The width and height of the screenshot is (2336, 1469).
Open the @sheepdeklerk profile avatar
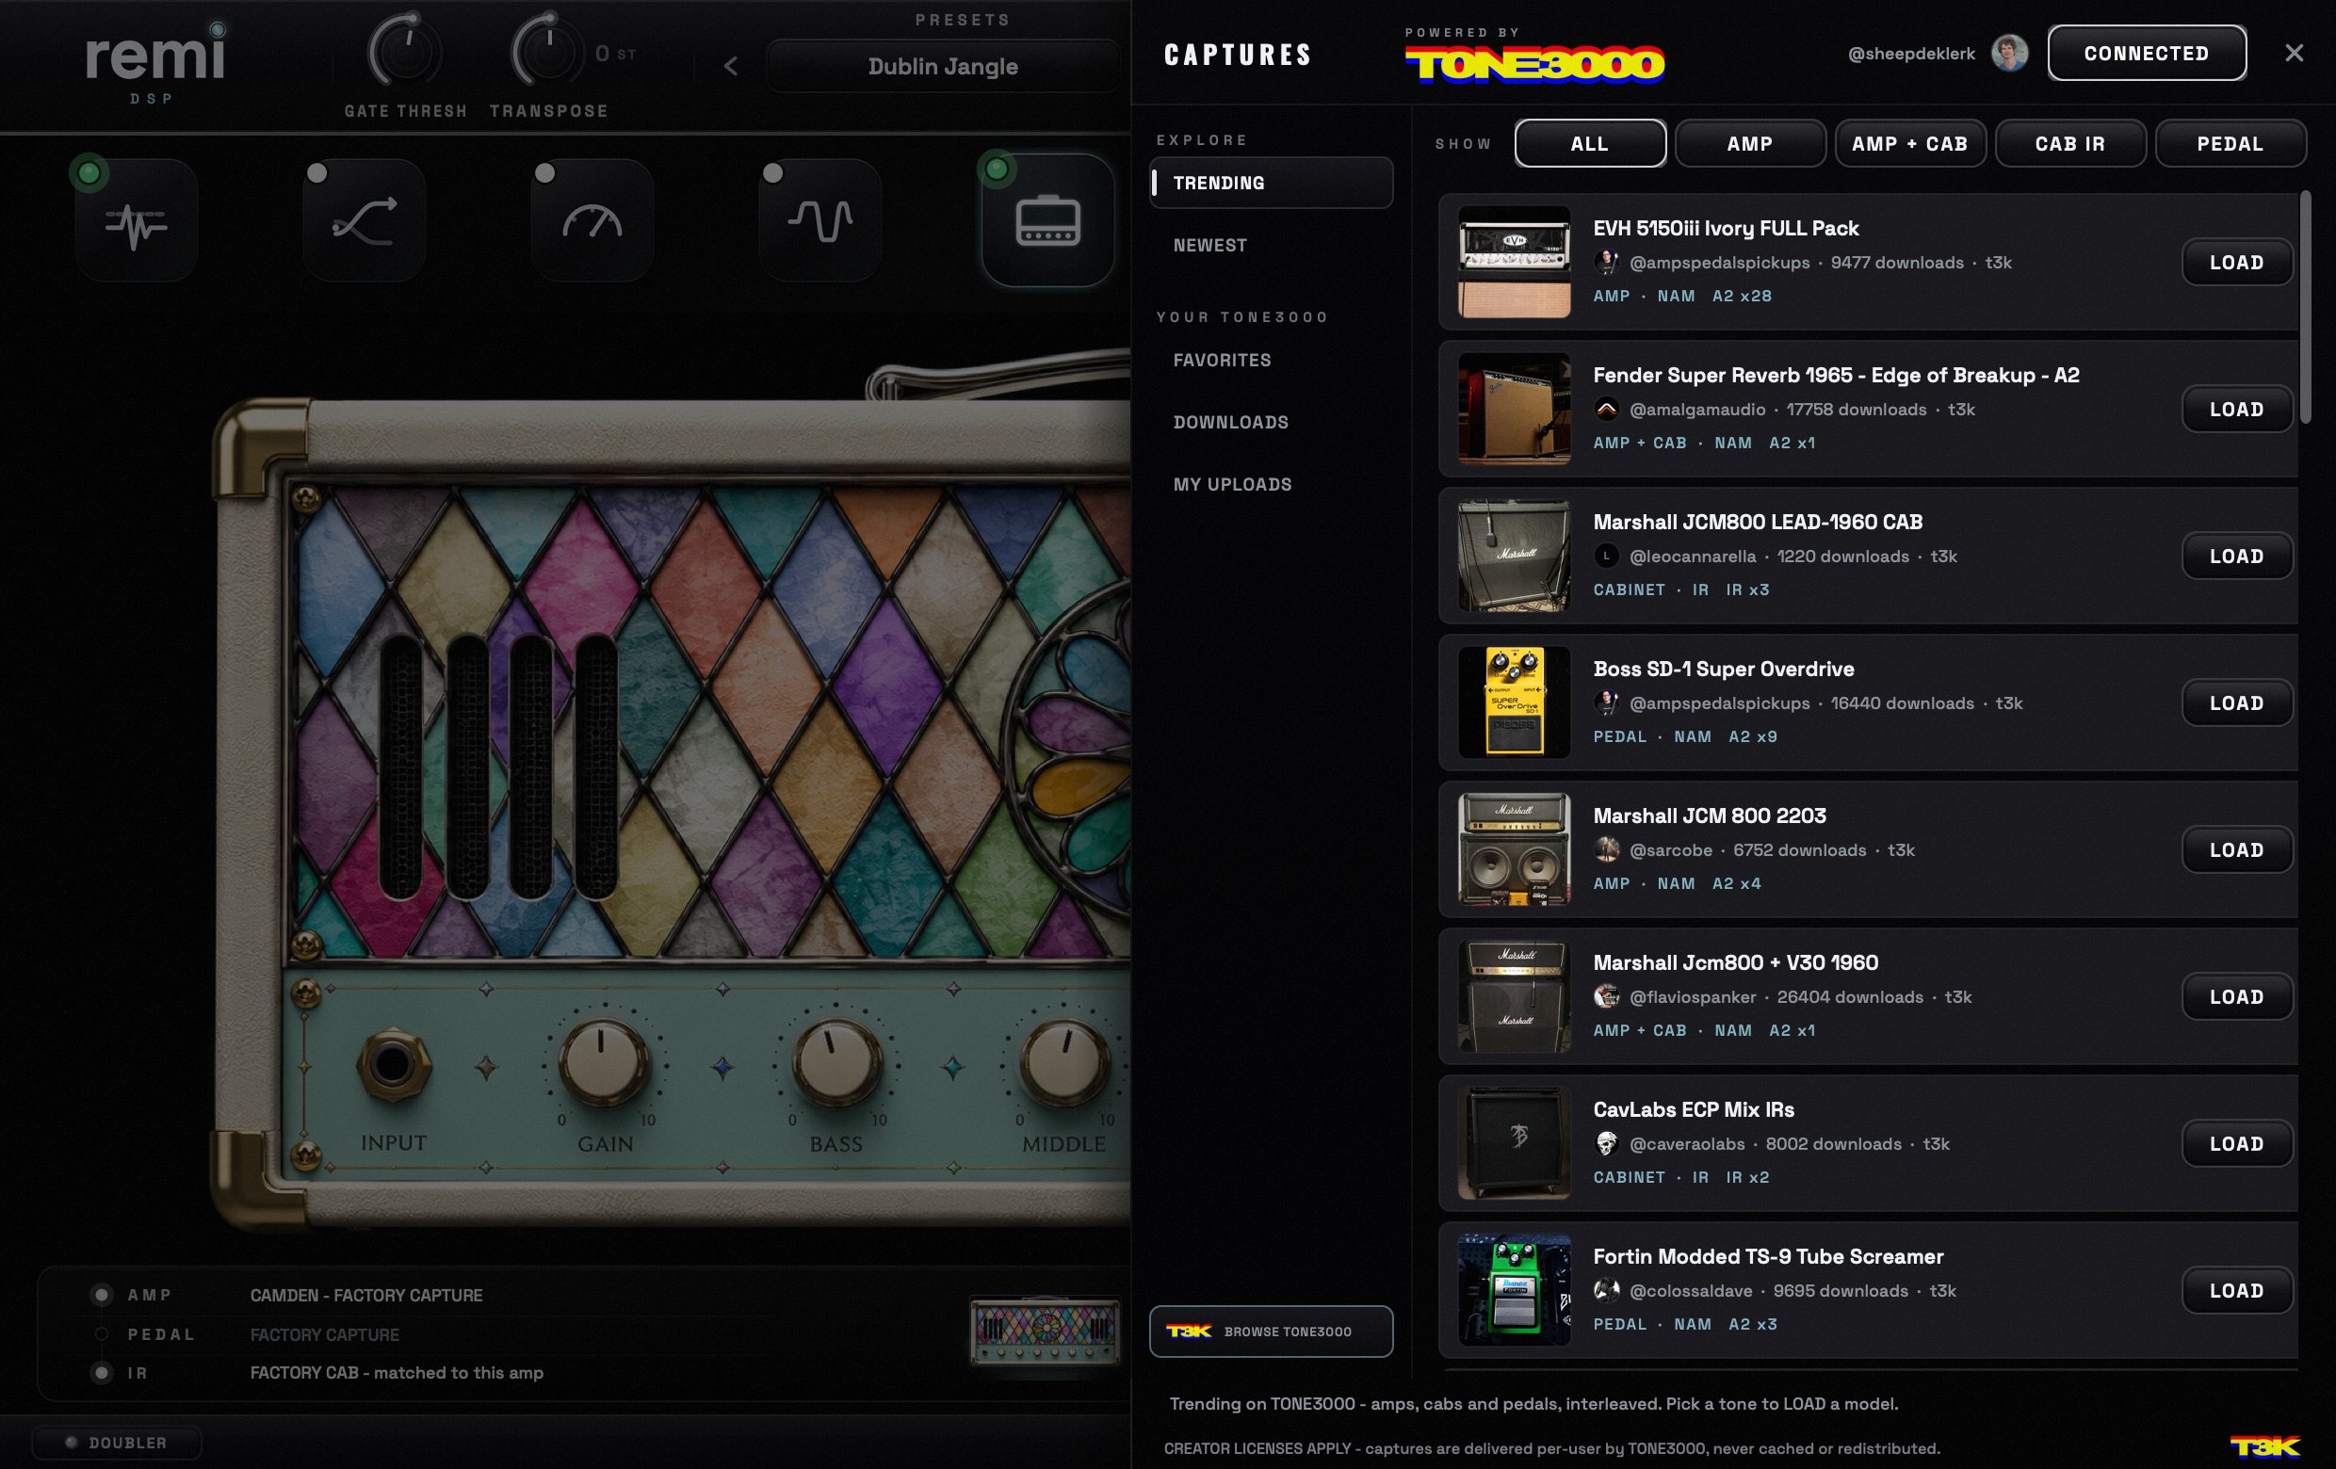point(2010,54)
